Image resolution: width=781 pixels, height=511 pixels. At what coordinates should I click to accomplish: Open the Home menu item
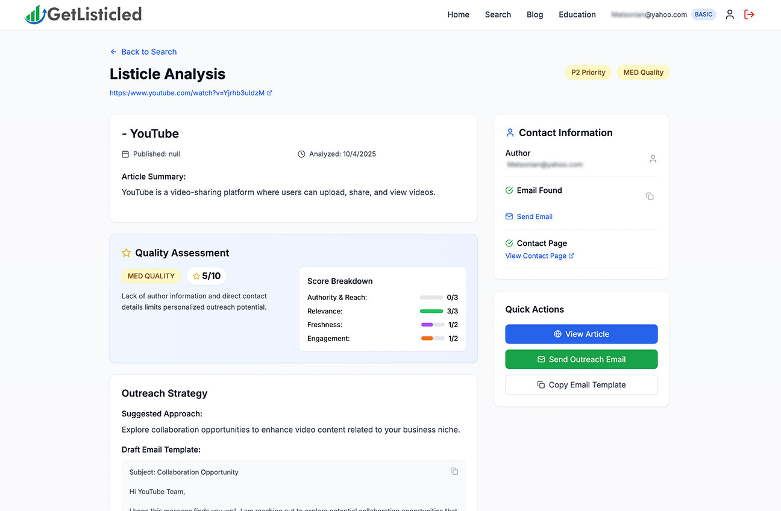(458, 14)
